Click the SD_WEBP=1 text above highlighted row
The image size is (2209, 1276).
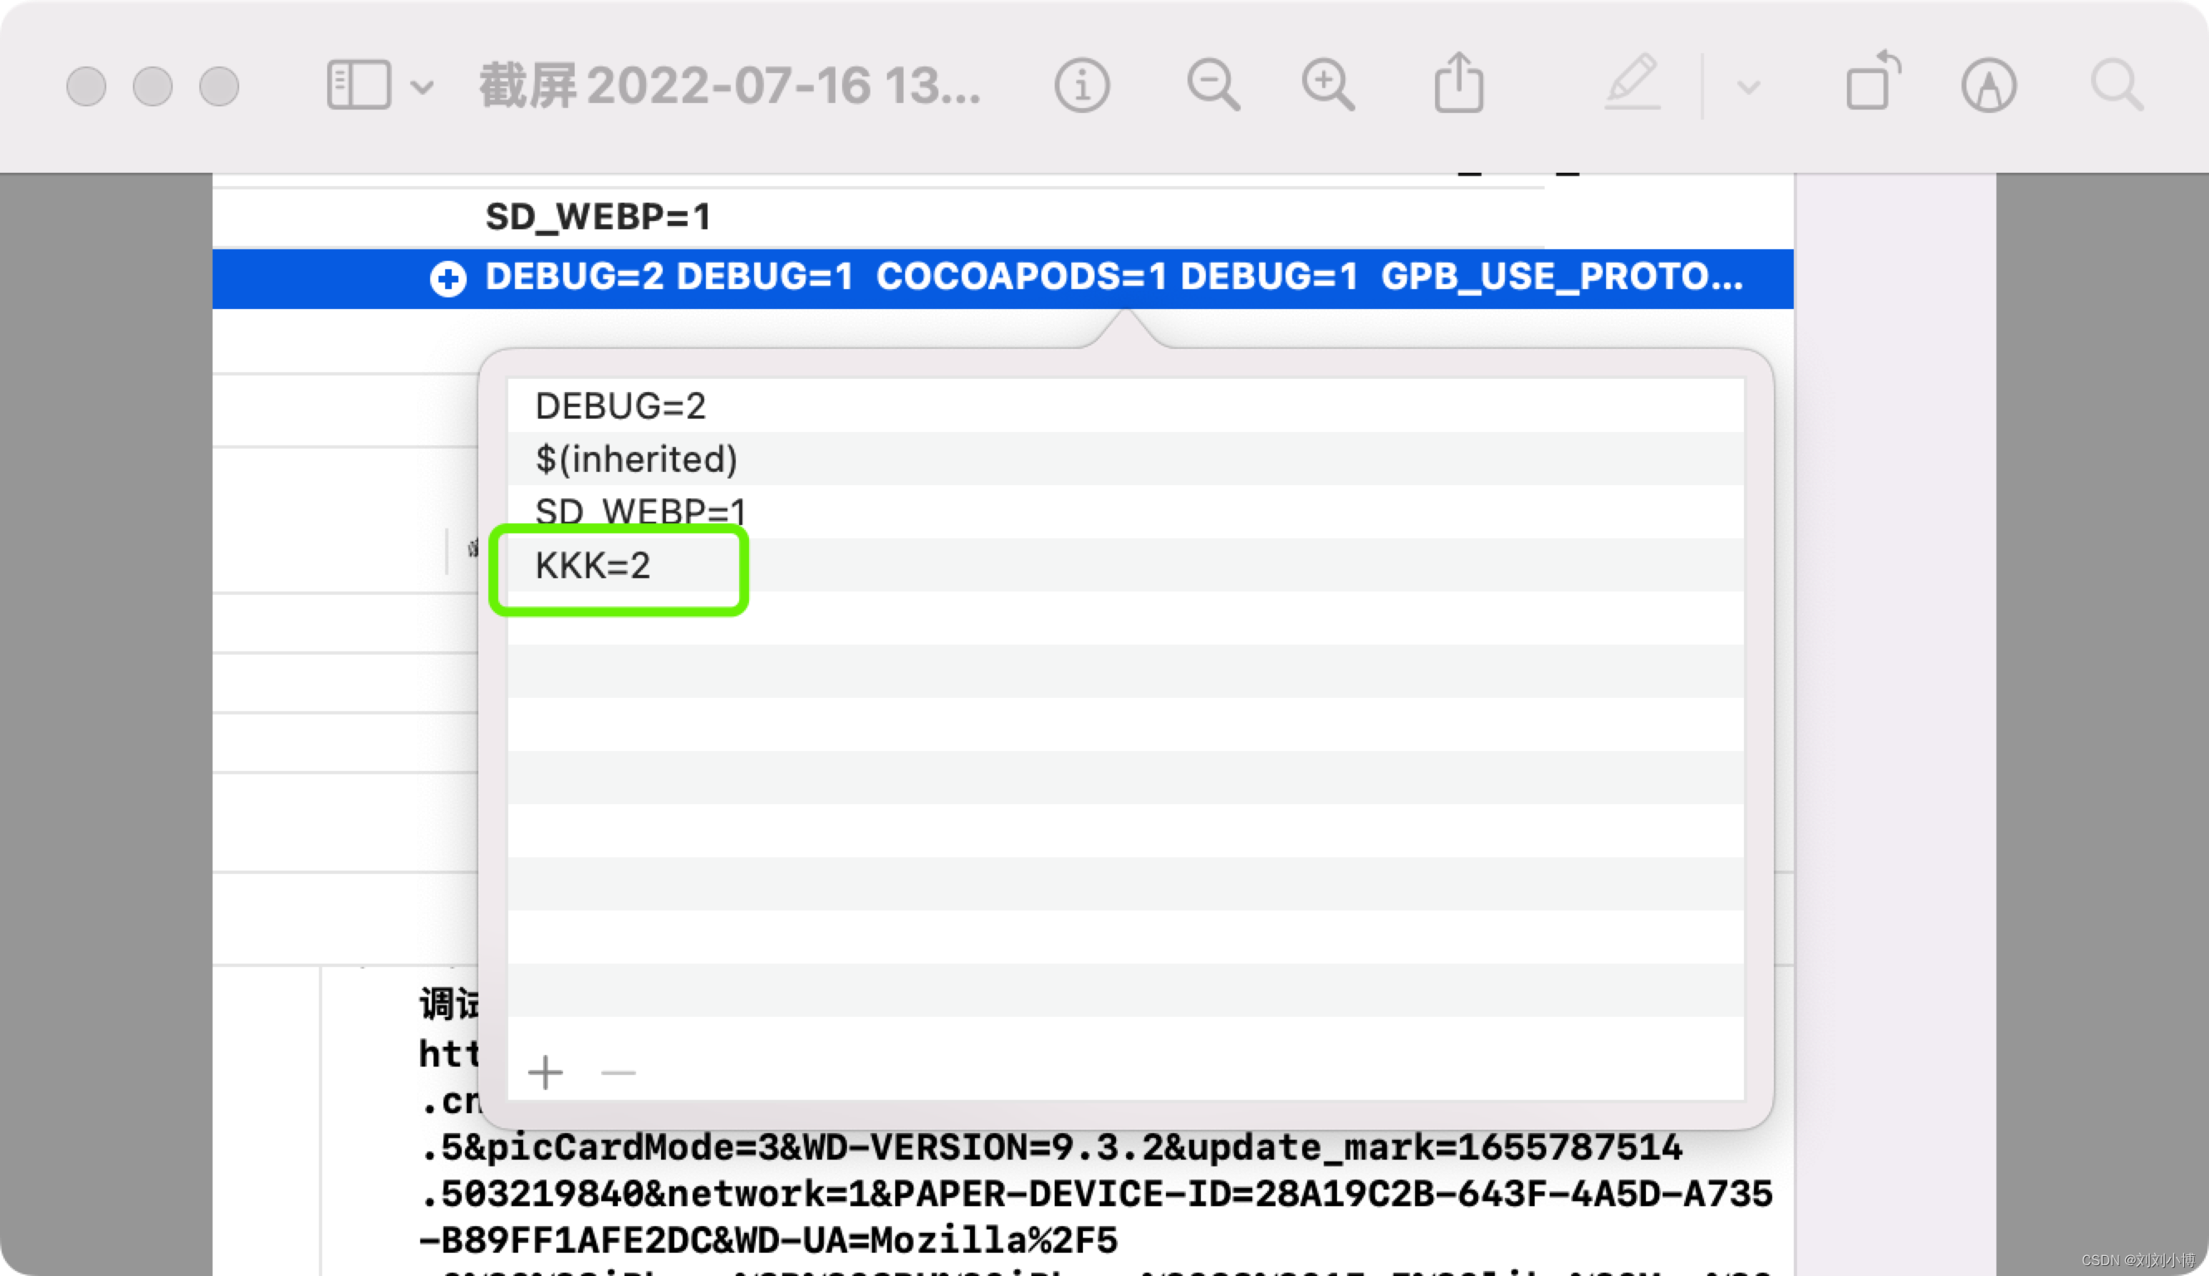[597, 217]
